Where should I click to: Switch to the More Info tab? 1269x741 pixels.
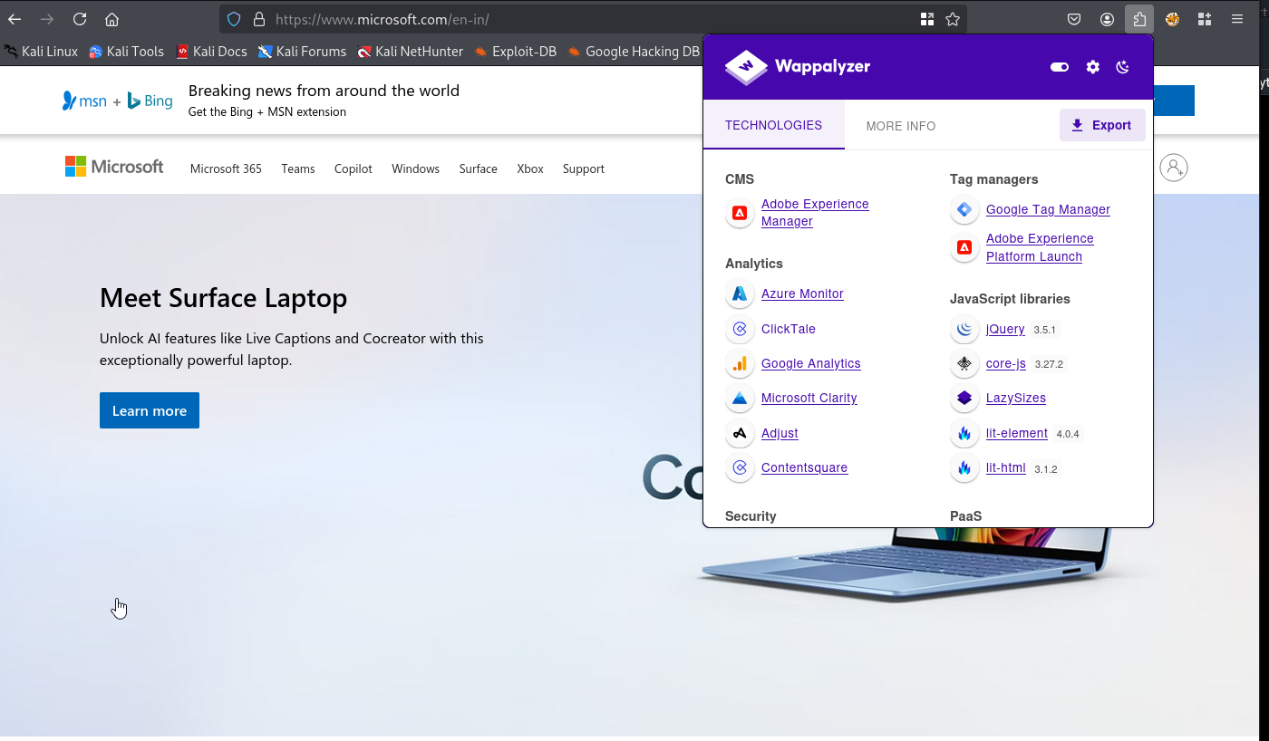[x=901, y=126]
